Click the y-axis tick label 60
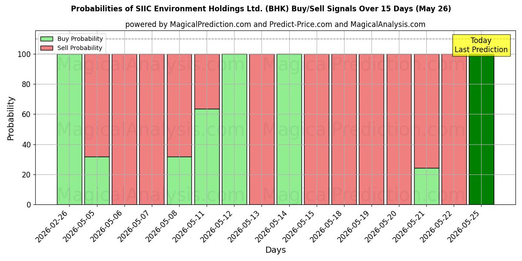Screen dimensions: 522x261 pyautogui.click(x=26, y=114)
